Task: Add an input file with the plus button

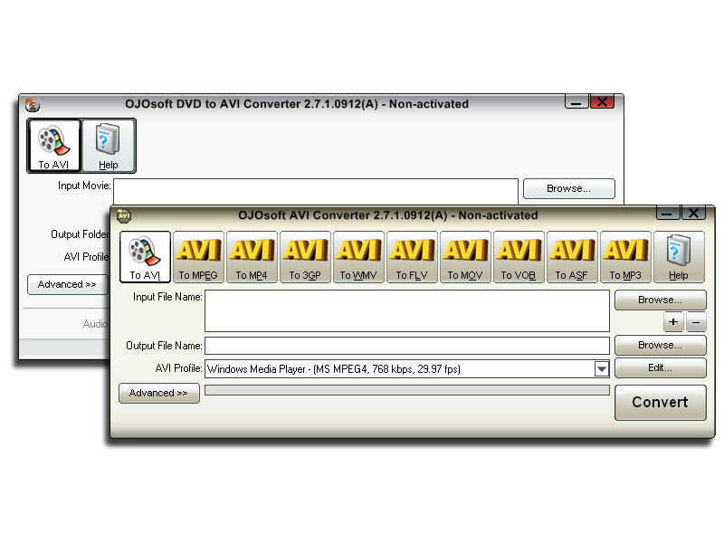Action: (x=673, y=322)
